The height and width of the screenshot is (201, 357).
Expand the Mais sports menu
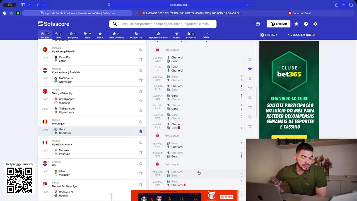click(x=206, y=35)
